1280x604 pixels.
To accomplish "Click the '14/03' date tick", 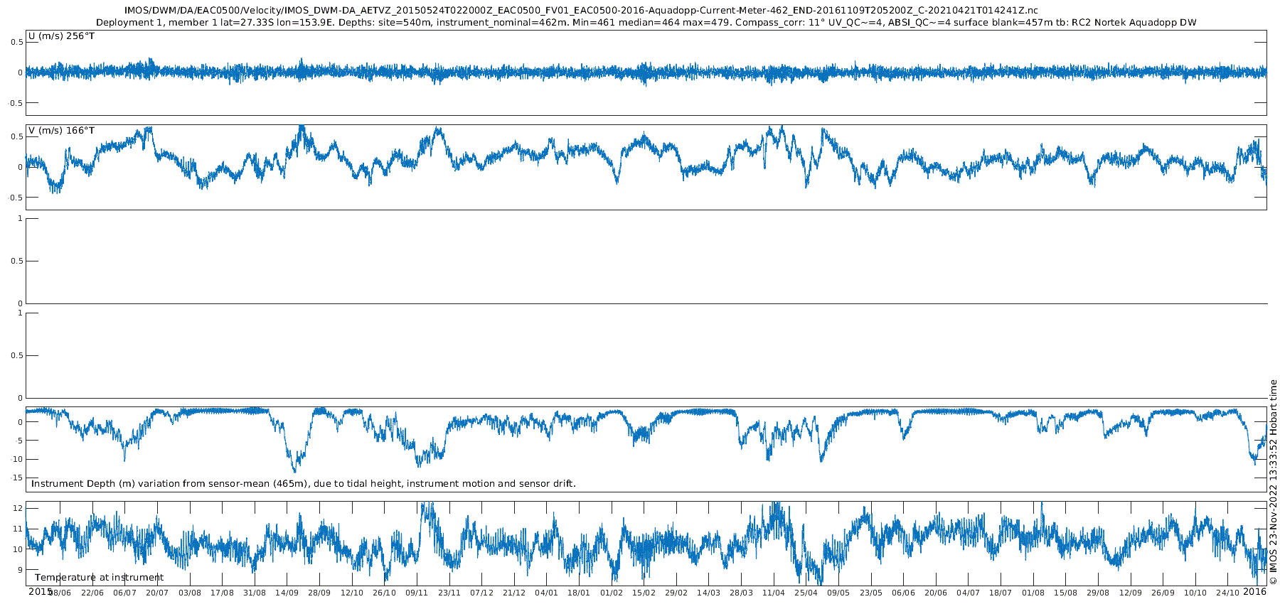I will (708, 593).
